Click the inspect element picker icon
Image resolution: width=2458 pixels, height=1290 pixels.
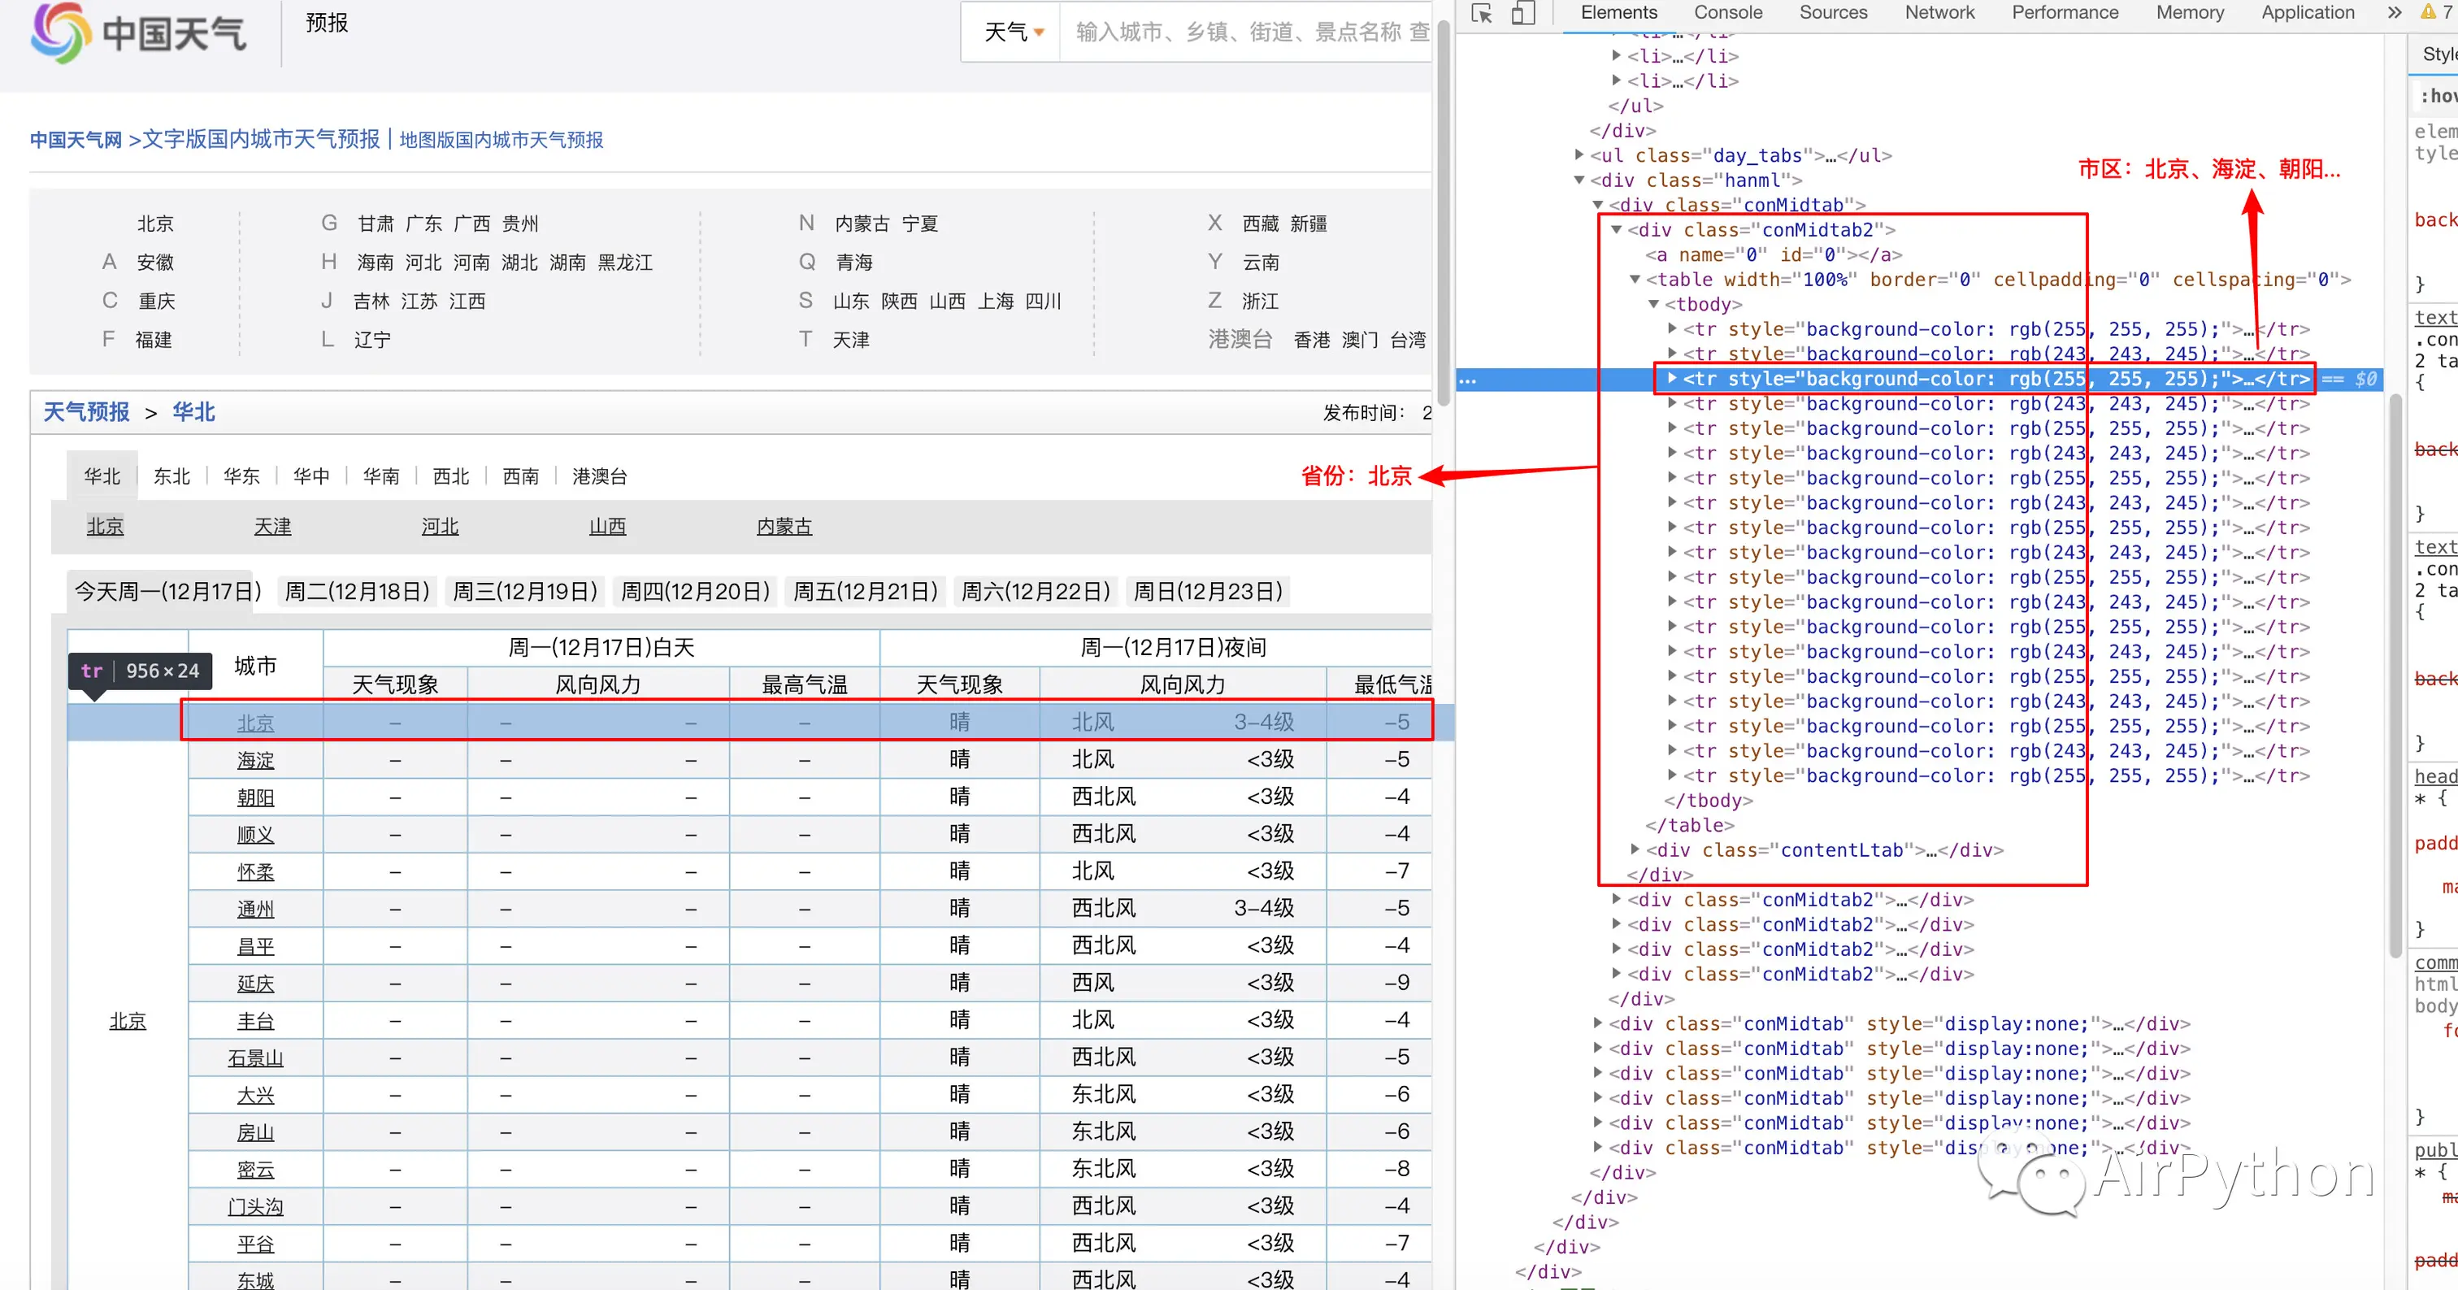(1482, 13)
